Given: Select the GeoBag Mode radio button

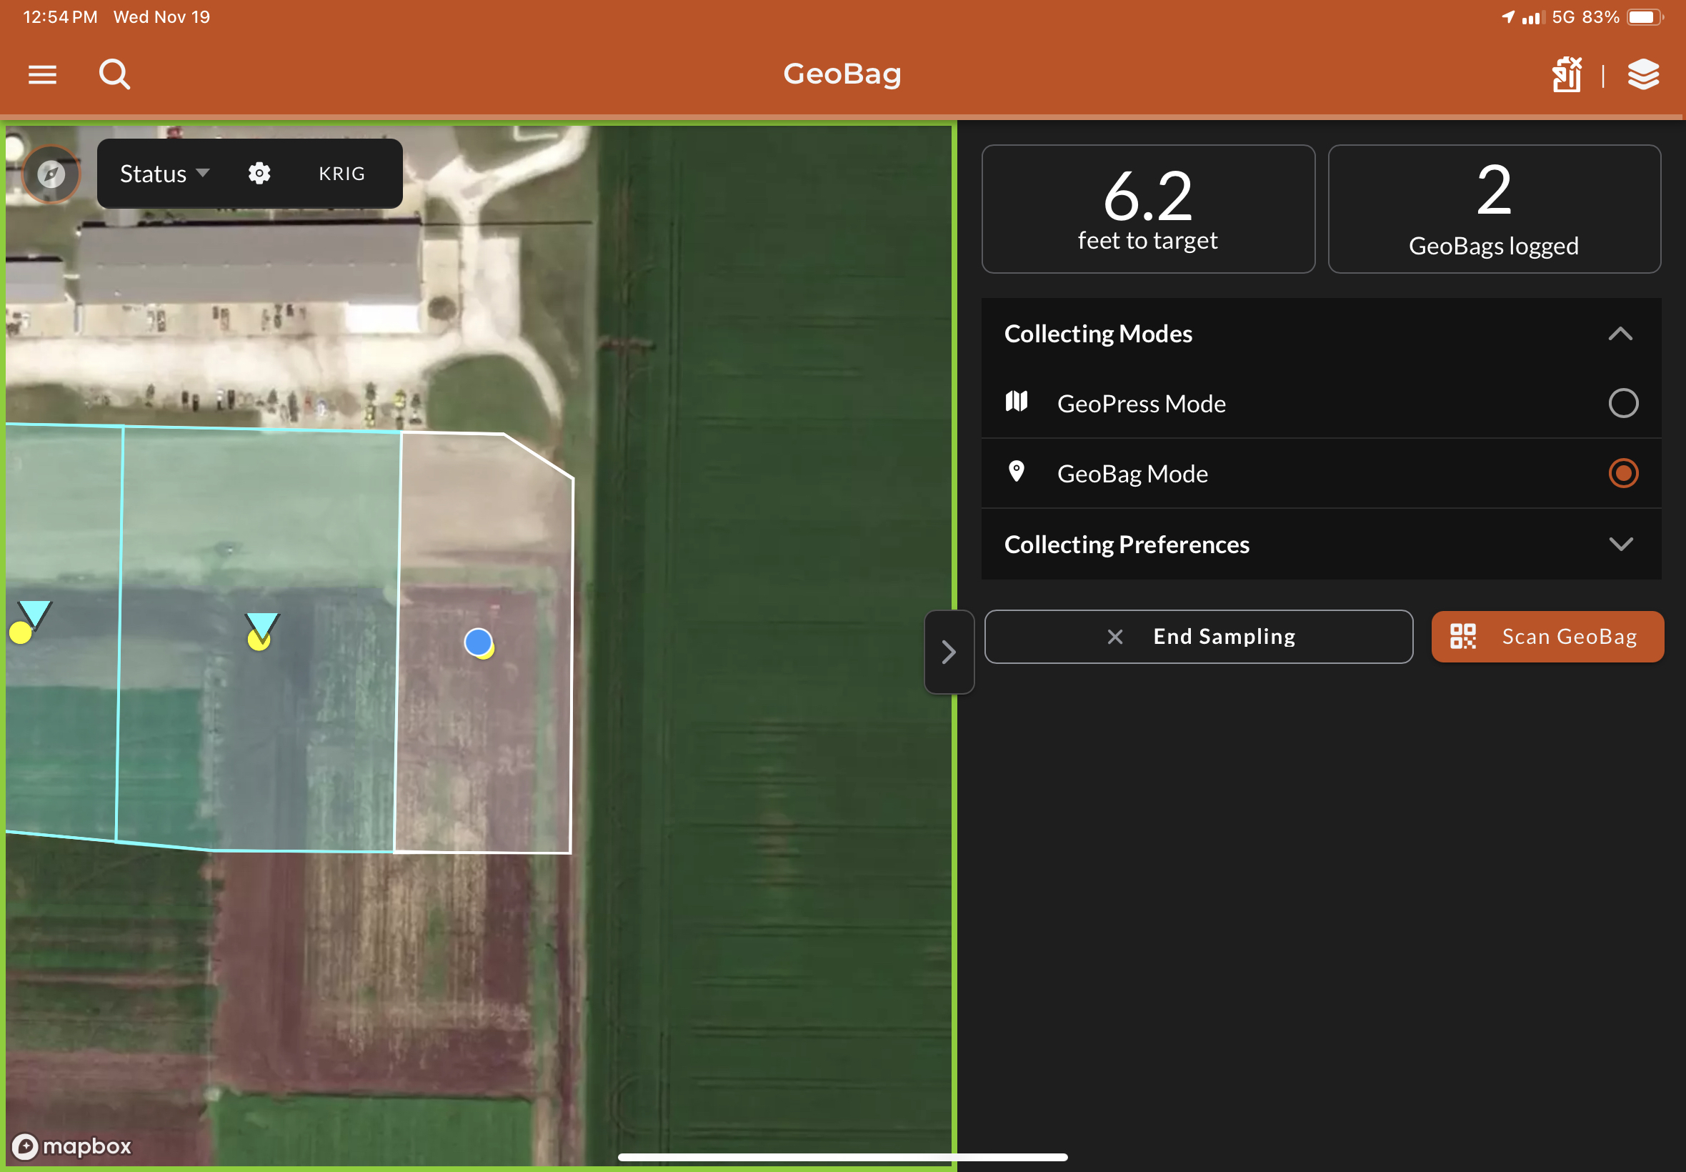Looking at the screenshot, I should click(x=1623, y=473).
